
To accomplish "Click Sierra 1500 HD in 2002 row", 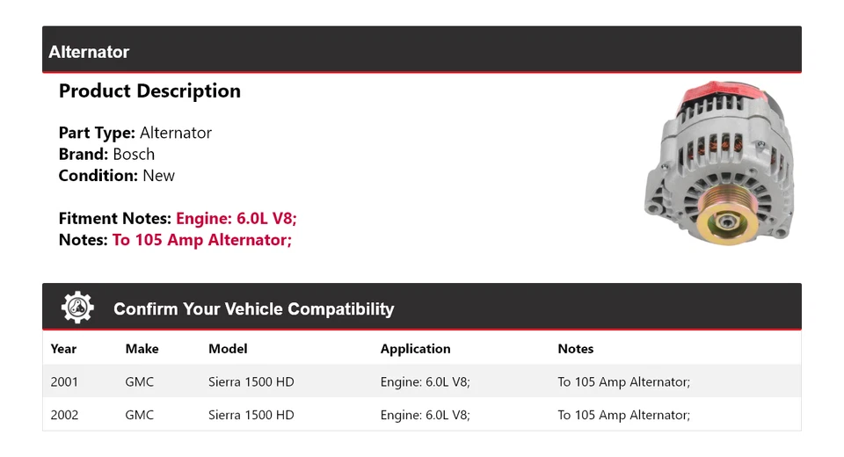I will pyautogui.click(x=251, y=415).
